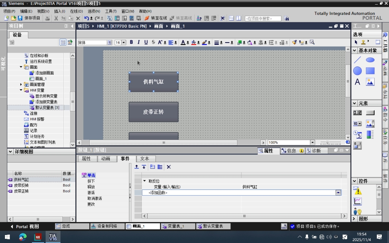Pick the text field 'A' object
389x243 pixels.
tap(357, 82)
